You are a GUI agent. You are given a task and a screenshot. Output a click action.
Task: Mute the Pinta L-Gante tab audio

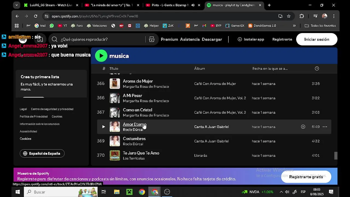pyautogui.click(x=193, y=5)
